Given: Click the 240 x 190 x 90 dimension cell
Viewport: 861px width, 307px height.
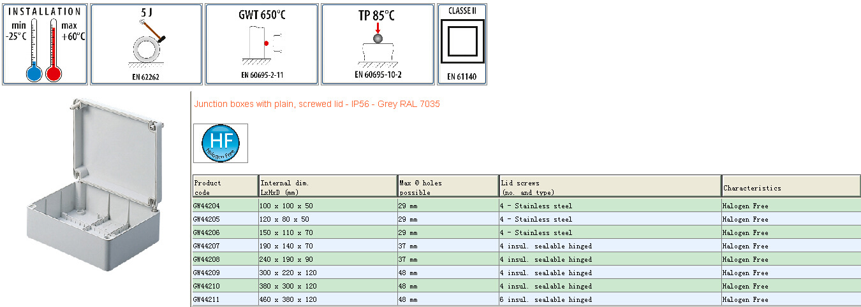Looking at the screenshot, I should (x=288, y=259).
